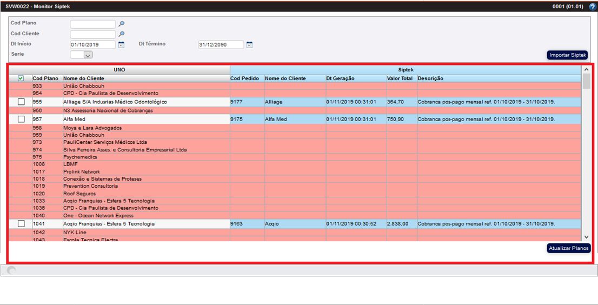Screen dimensions: 598x305
Task: Open Dt Término calendar picker
Action: point(249,45)
